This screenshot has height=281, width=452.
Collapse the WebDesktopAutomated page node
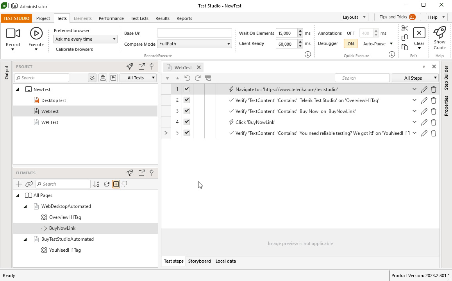(x=25, y=207)
